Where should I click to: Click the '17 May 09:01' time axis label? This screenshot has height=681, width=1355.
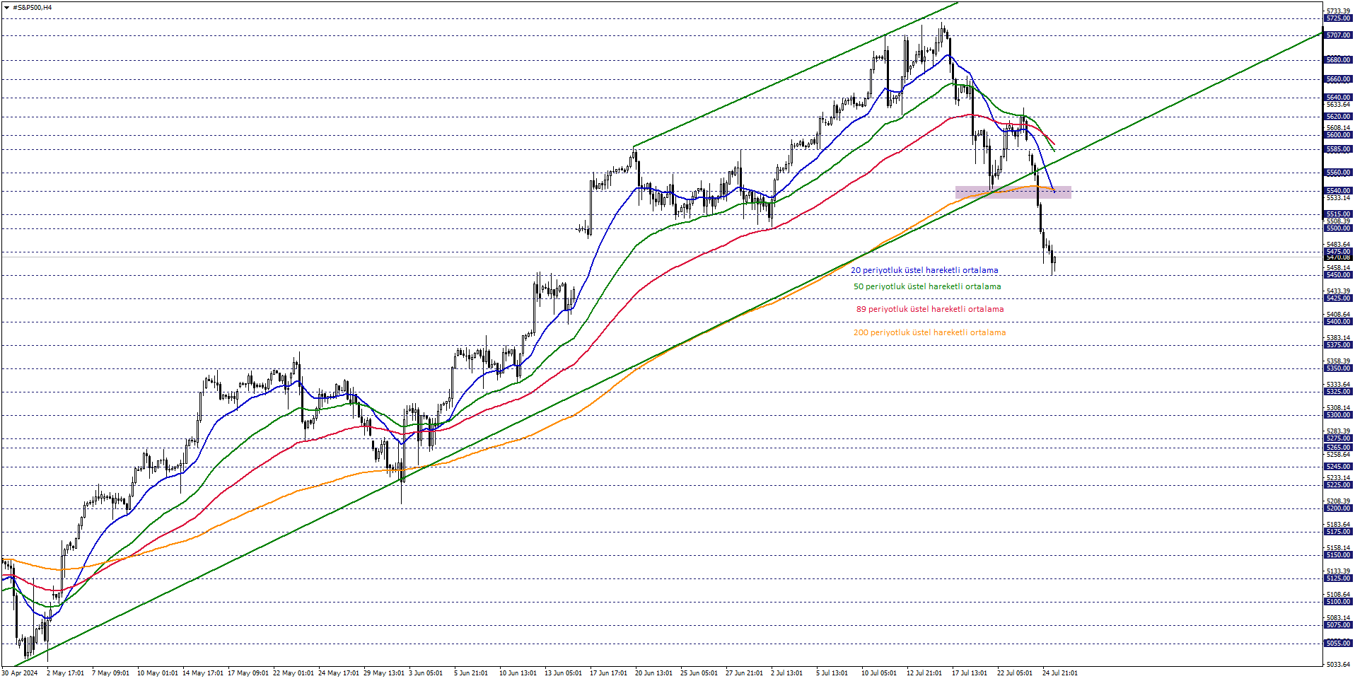tap(248, 673)
